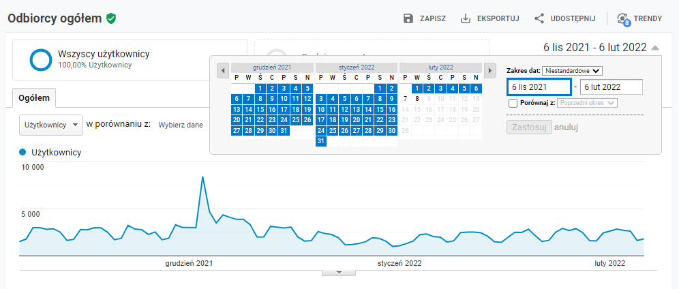Click the ZAPISZ button label
The width and height of the screenshot is (679, 289).
(x=433, y=18)
